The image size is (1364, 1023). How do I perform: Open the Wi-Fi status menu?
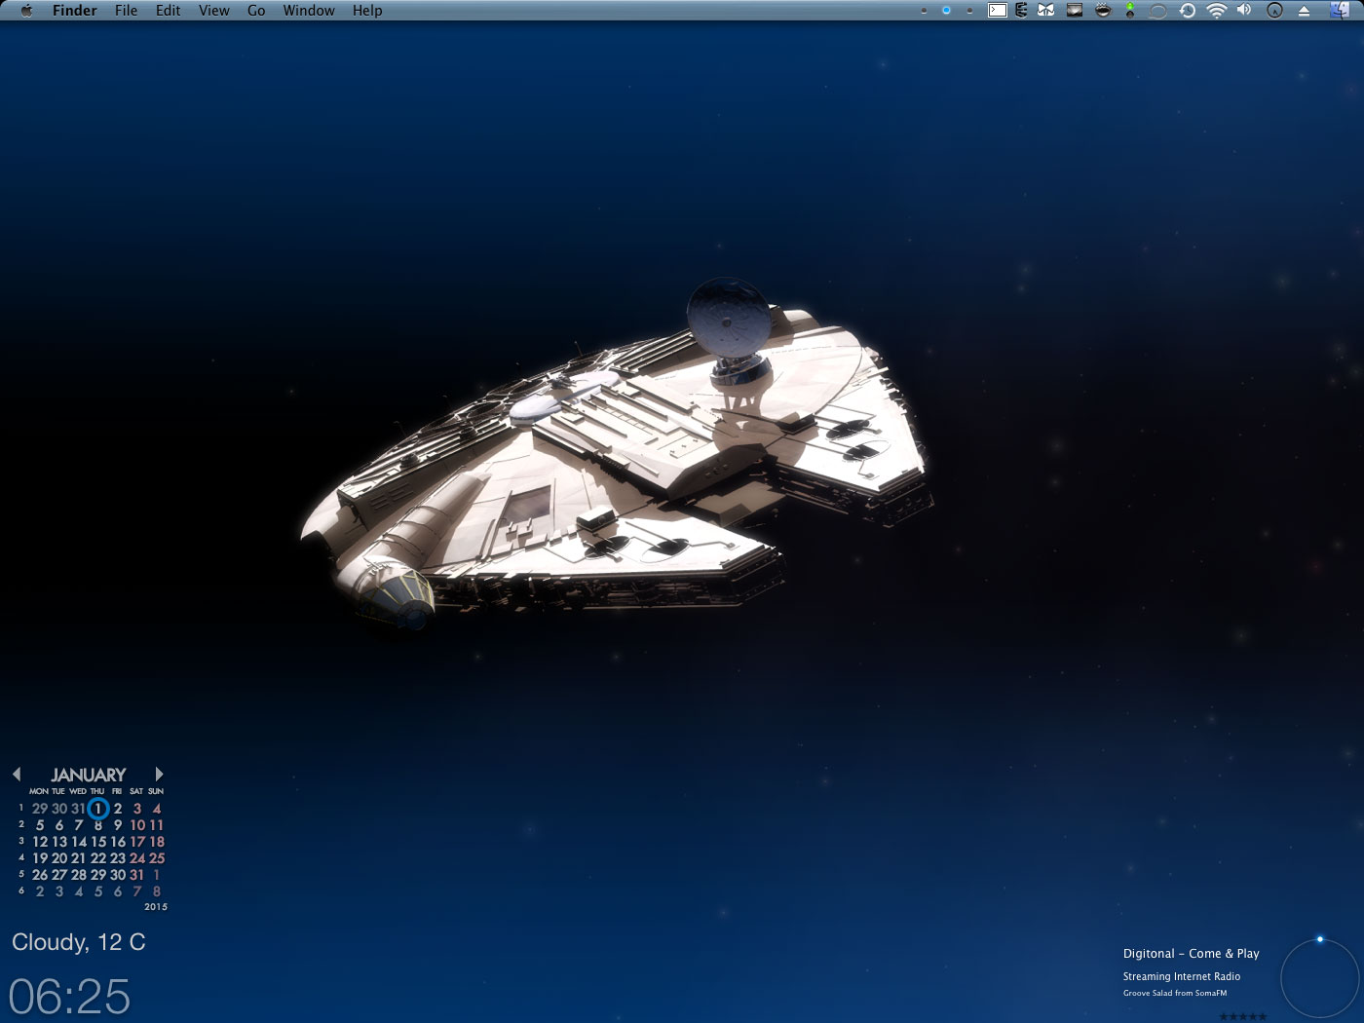pyautogui.click(x=1216, y=11)
